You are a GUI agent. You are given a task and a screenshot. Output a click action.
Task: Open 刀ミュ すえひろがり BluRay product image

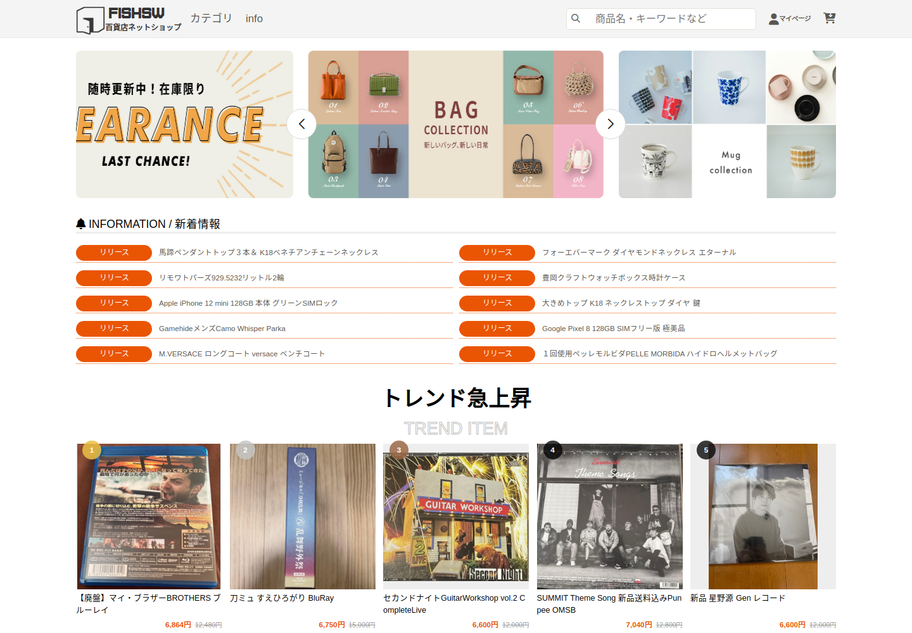click(x=303, y=517)
